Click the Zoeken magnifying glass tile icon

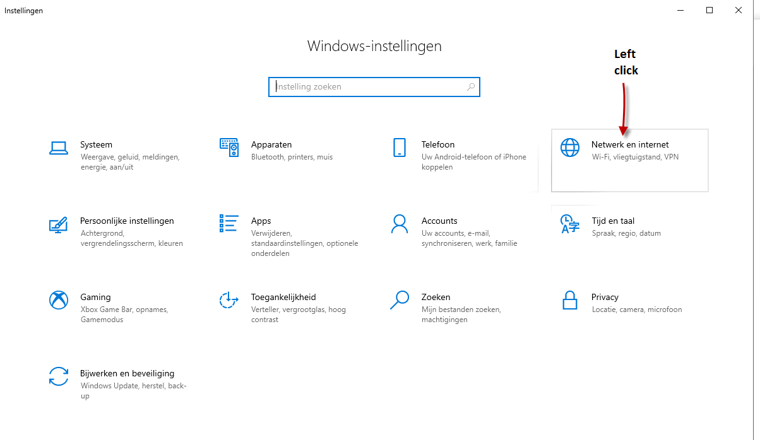coord(400,300)
